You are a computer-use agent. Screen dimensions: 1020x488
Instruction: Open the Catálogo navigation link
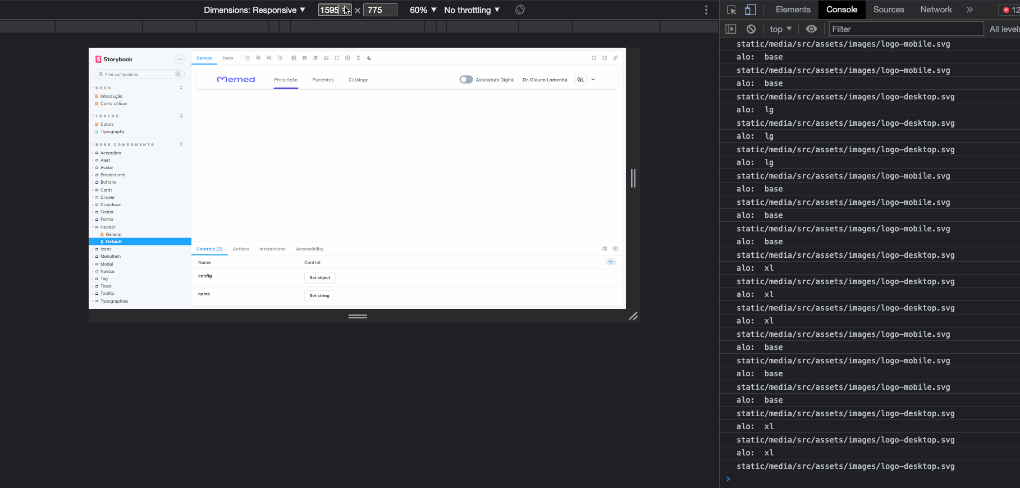pos(358,80)
